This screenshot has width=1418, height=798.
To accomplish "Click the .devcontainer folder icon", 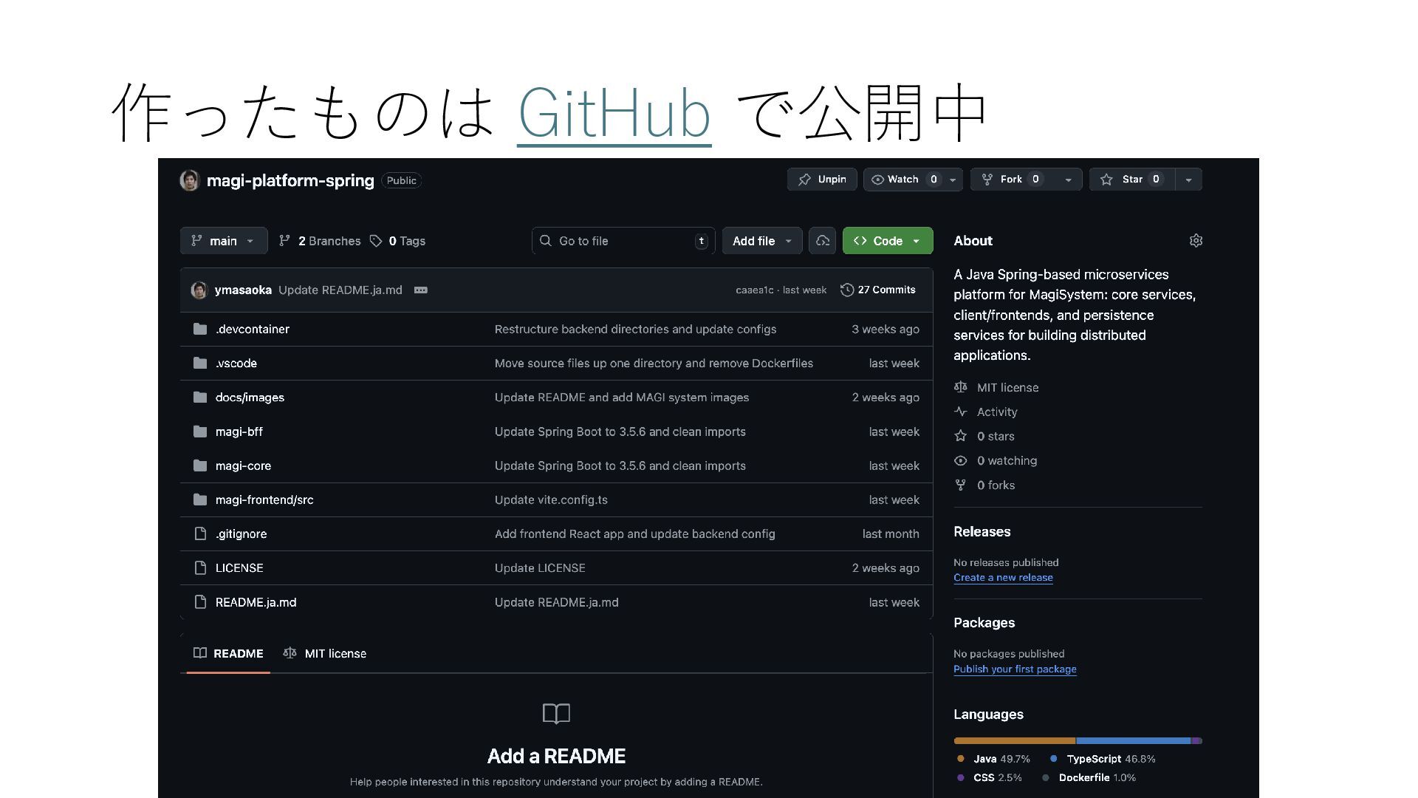I will [x=200, y=330].
